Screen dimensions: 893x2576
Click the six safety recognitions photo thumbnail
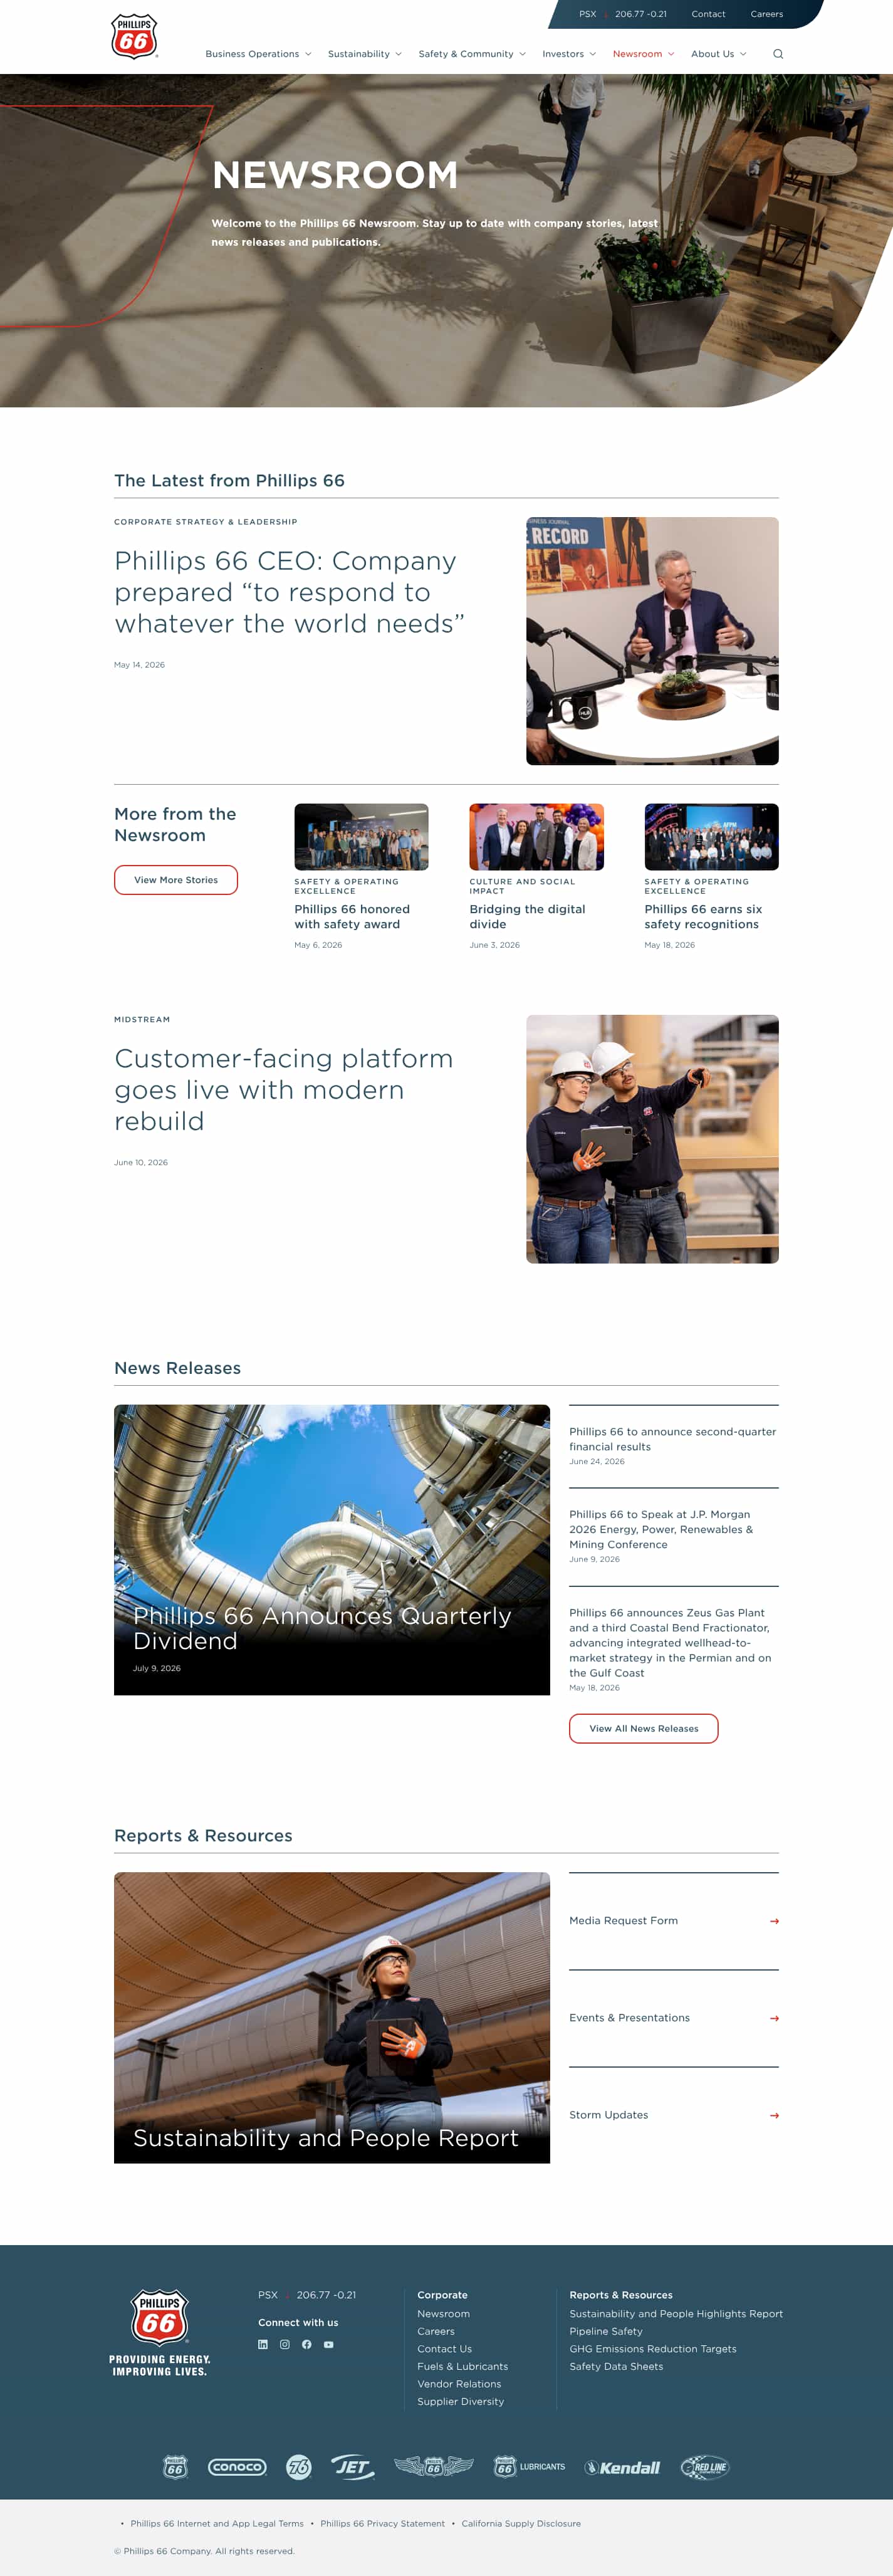click(x=711, y=837)
